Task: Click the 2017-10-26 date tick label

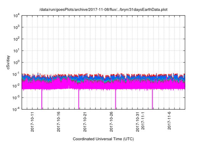Action: point(111,122)
